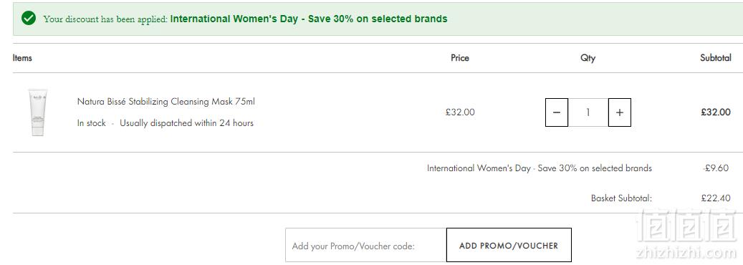
Task: Click the Subtotal column header
Action: click(x=716, y=58)
